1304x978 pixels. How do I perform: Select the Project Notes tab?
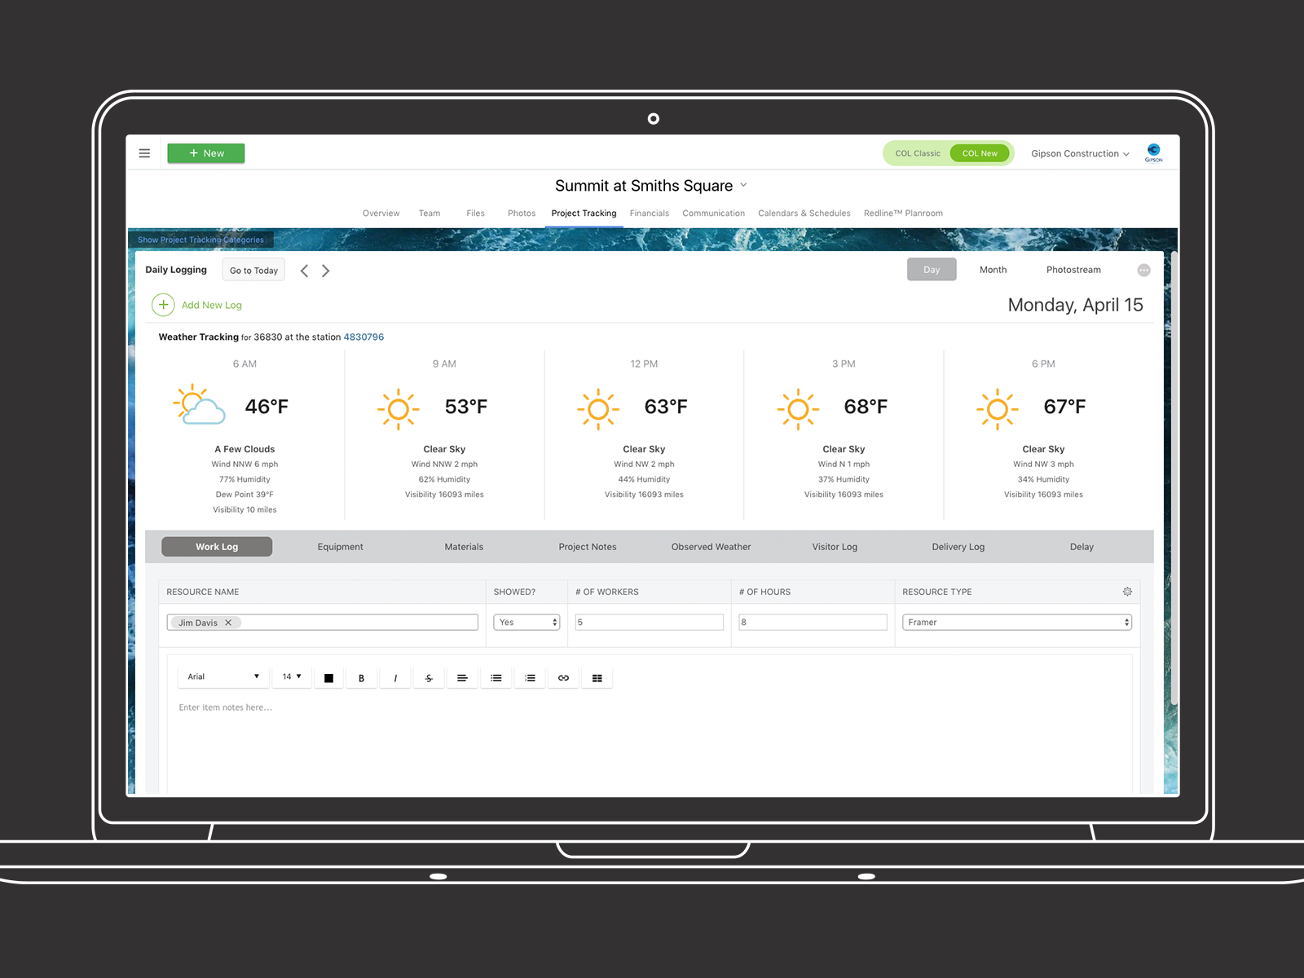tap(588, 547)
